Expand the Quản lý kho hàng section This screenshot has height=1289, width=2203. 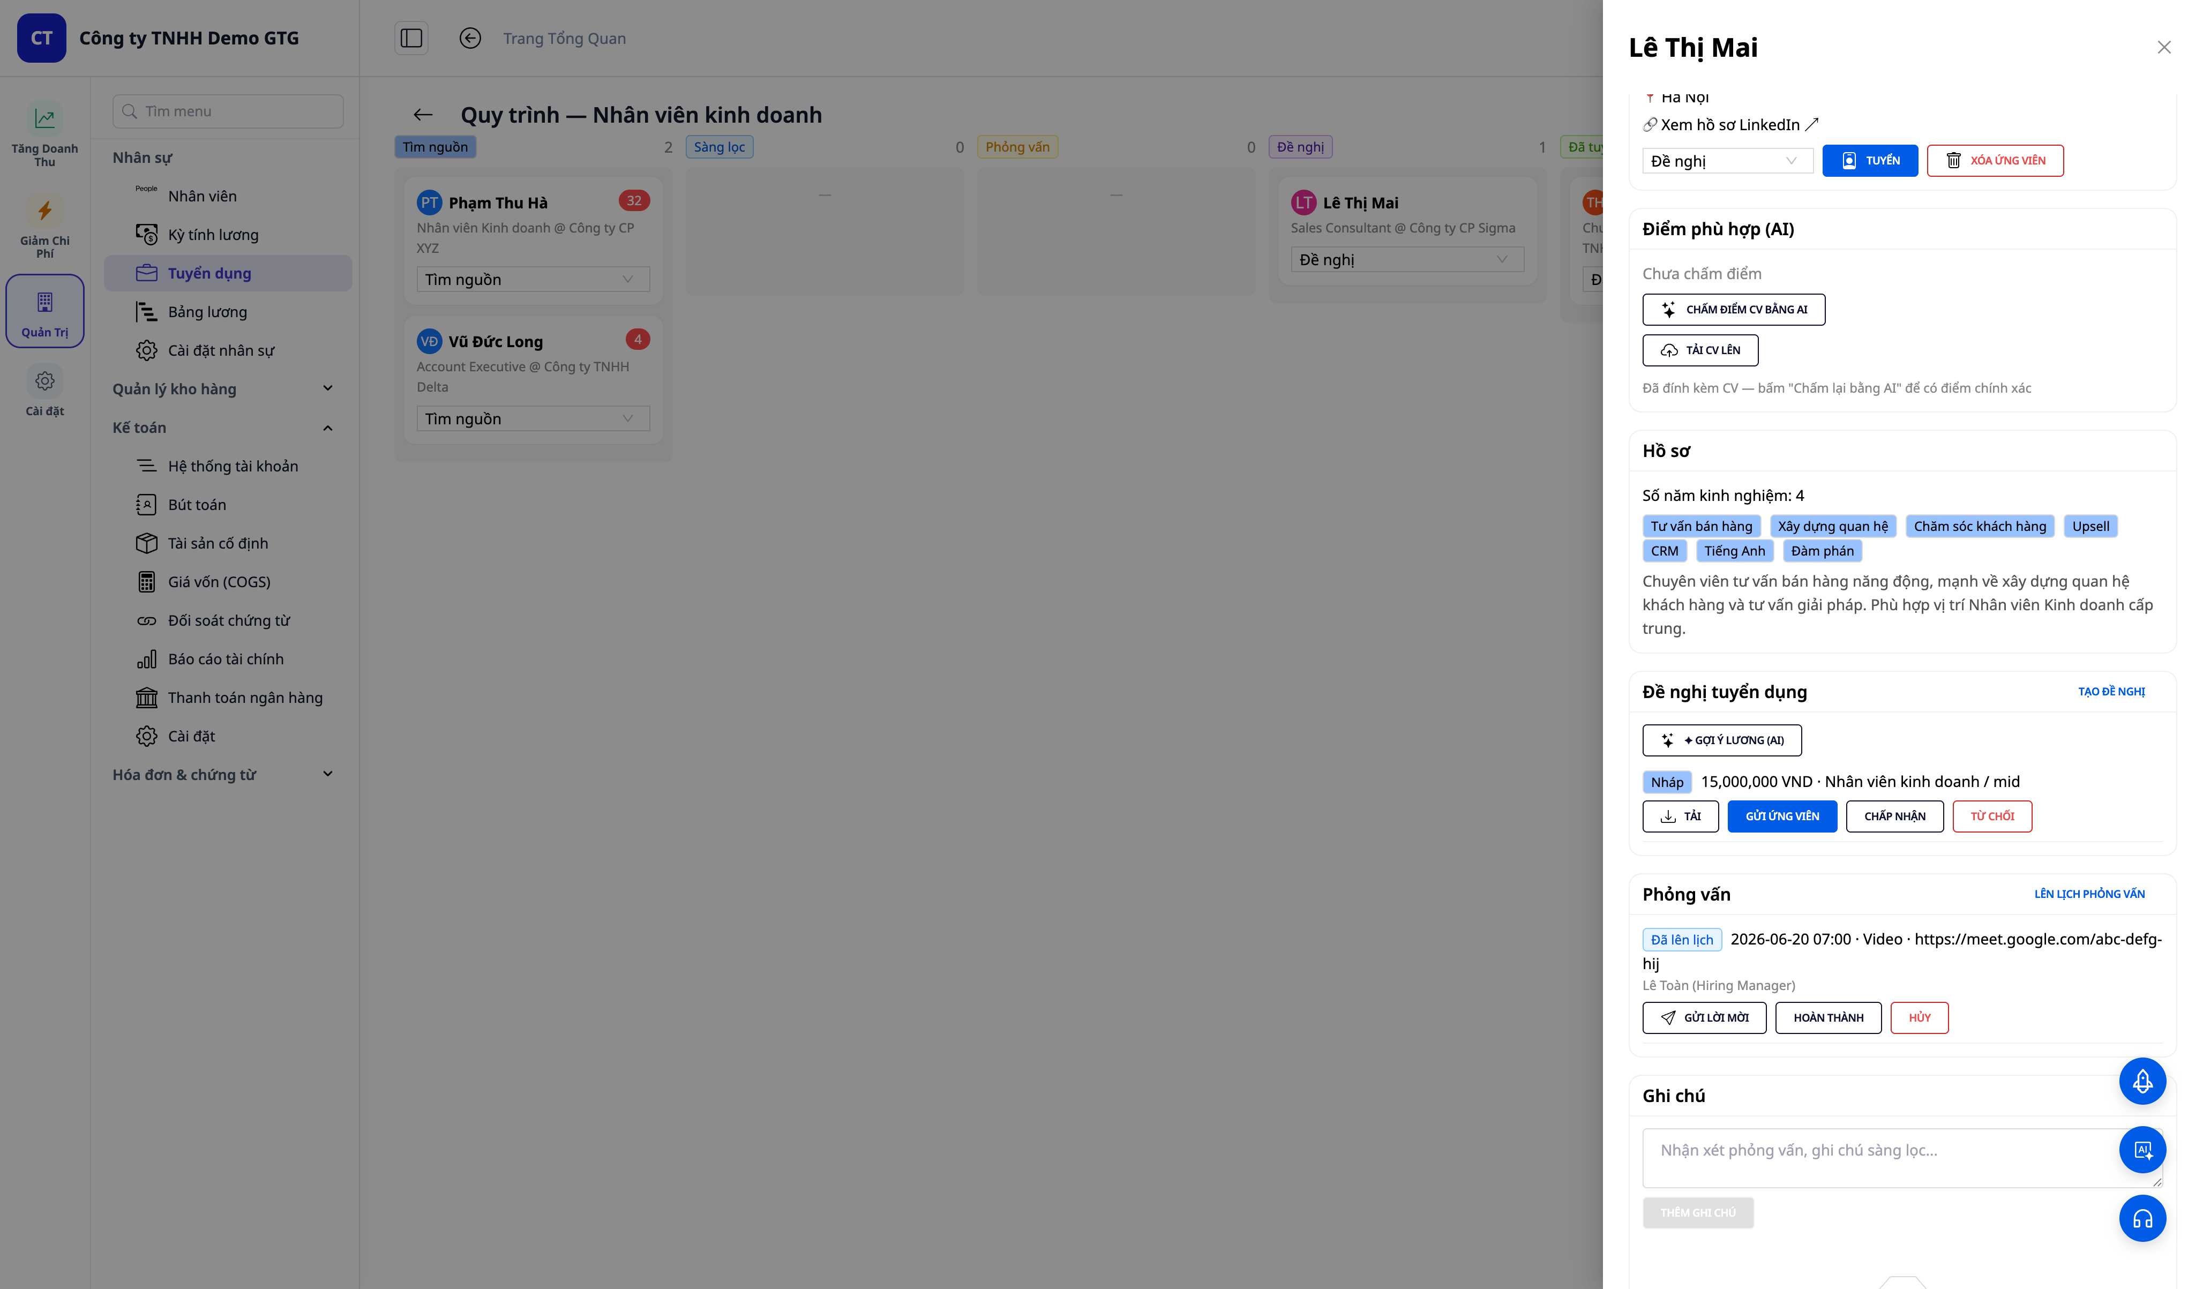224,388
